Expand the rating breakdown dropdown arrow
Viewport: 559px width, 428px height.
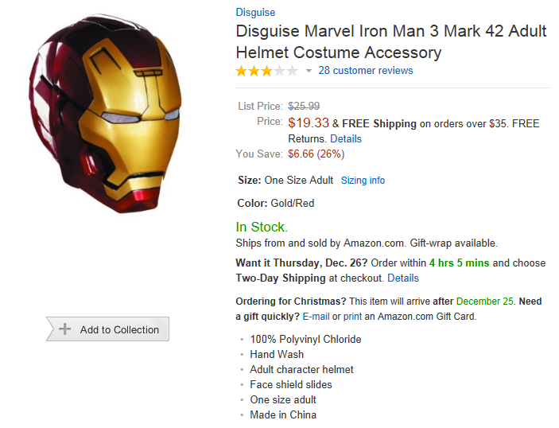[309, 71]
